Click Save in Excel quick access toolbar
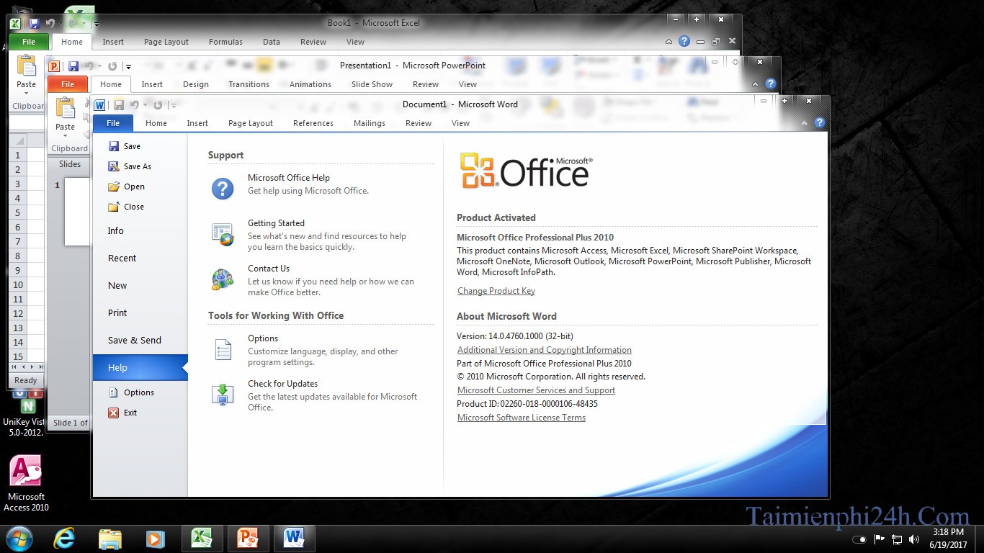The width and height of the screenshot is (984, 553). [34, 24]
